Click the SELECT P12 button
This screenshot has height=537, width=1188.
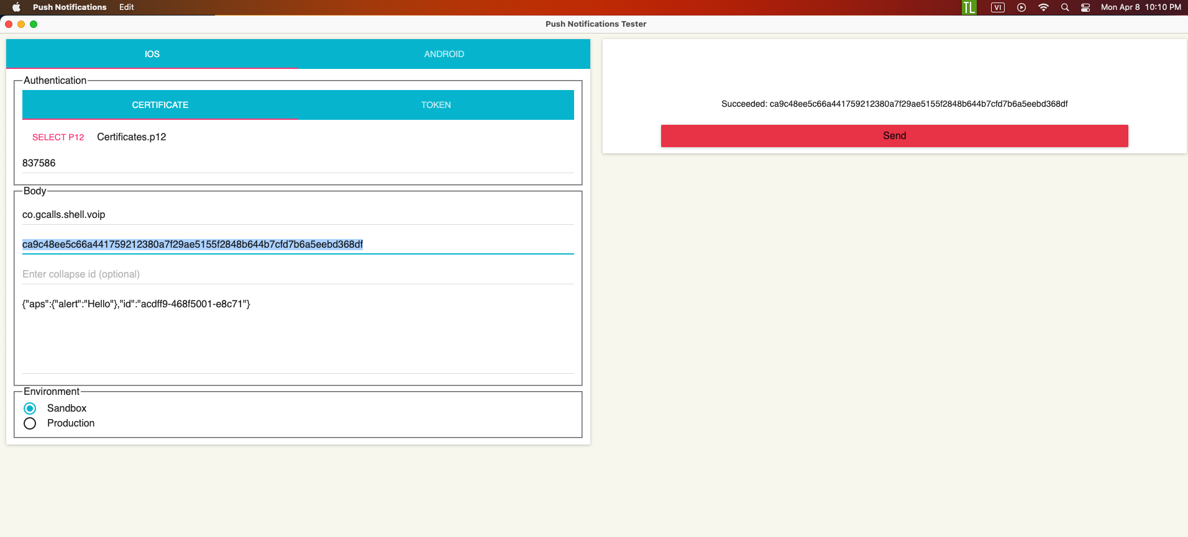[x=58, y=137]
